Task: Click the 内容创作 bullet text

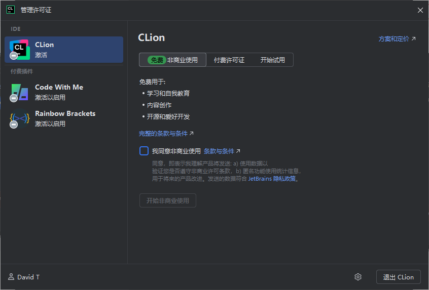Action: [x=159, y=105]
